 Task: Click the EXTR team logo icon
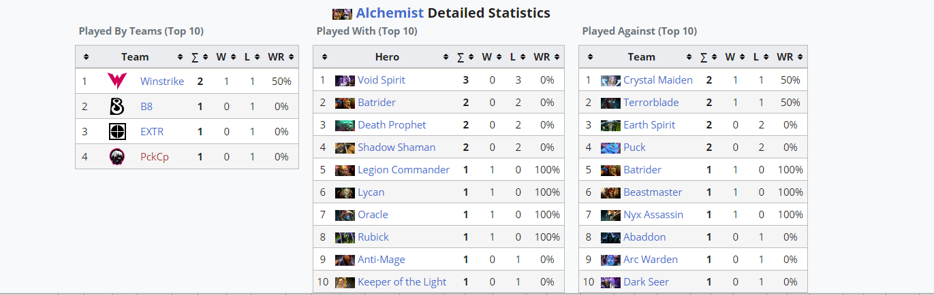[x=117, y=131]
